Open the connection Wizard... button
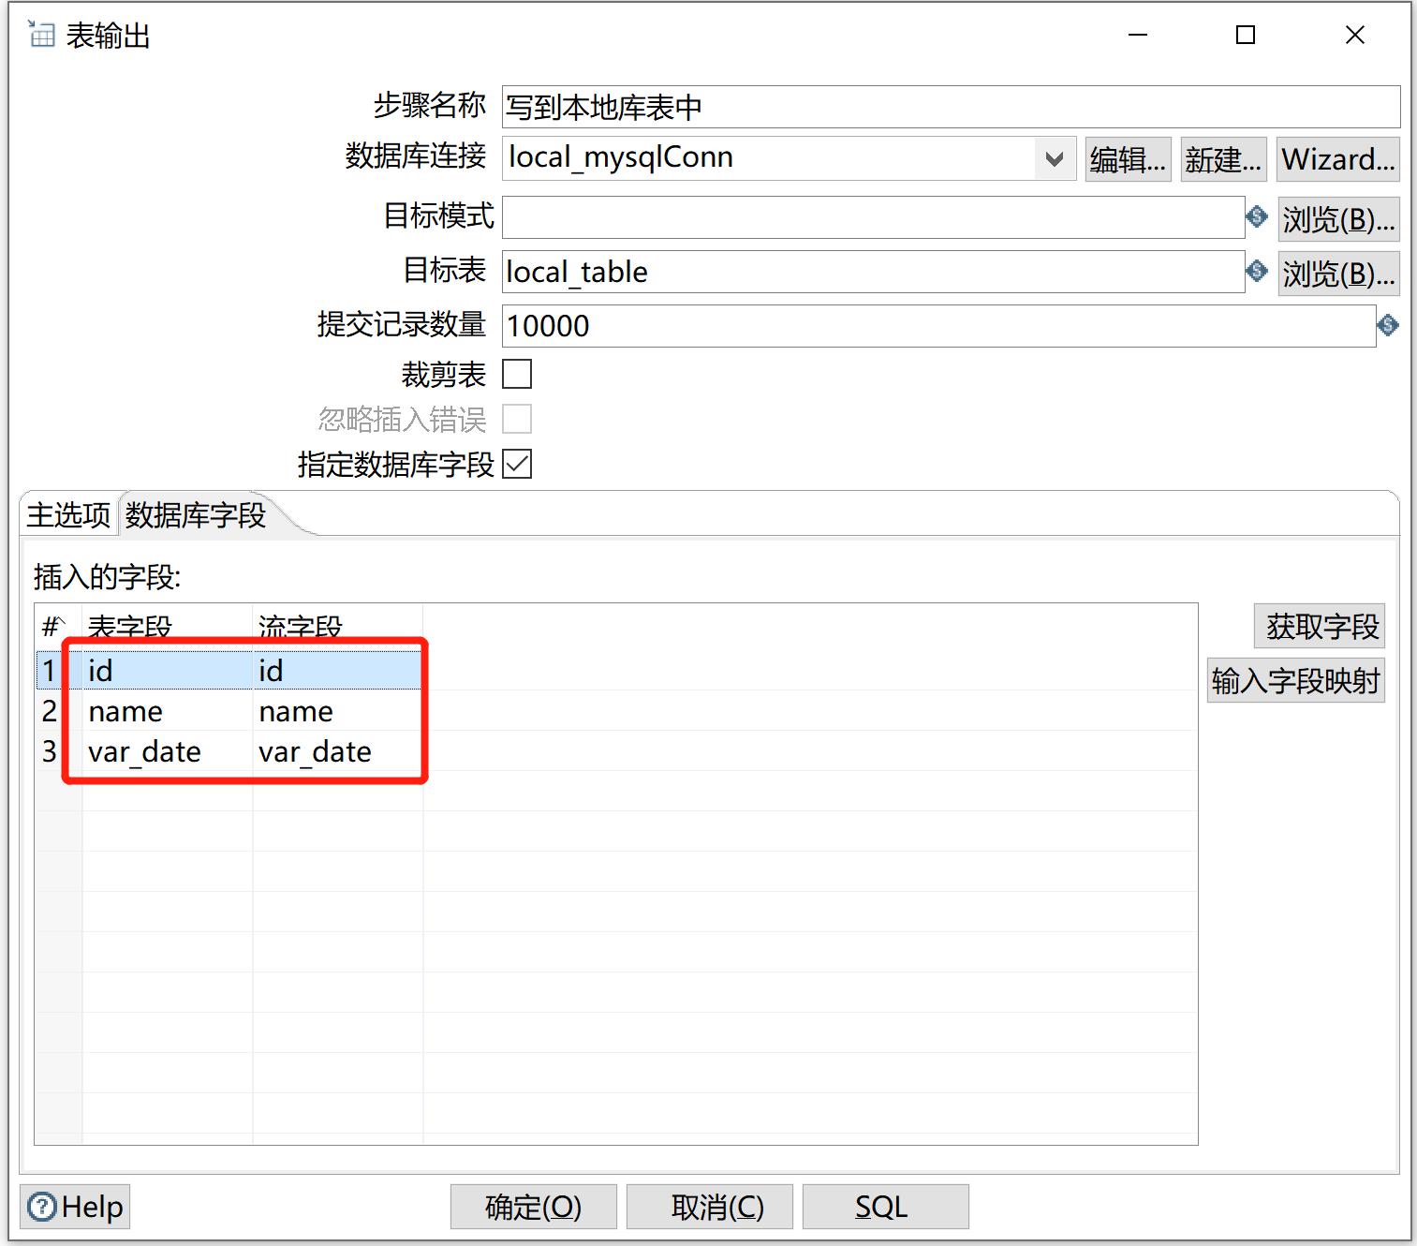 tap(1338, 159)
